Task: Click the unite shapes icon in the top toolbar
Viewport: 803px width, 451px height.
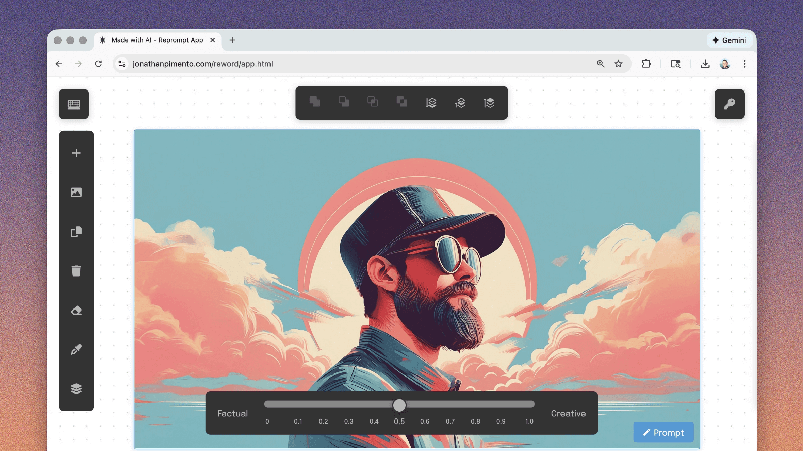Action: click(315, 102)
